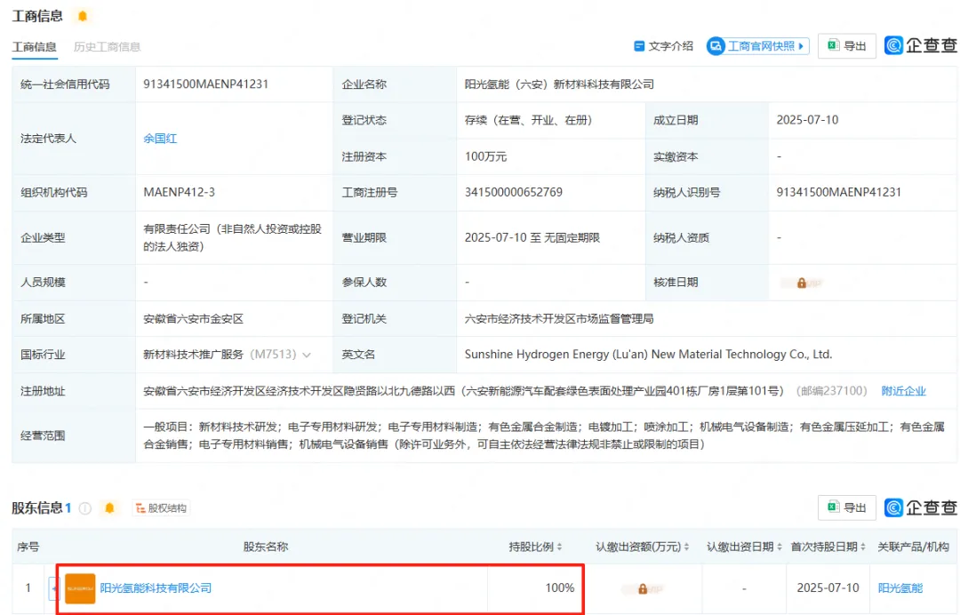Open legal representative 余国红 link
Viewport: 960px width, 615px height.
(x=160, y=139)
